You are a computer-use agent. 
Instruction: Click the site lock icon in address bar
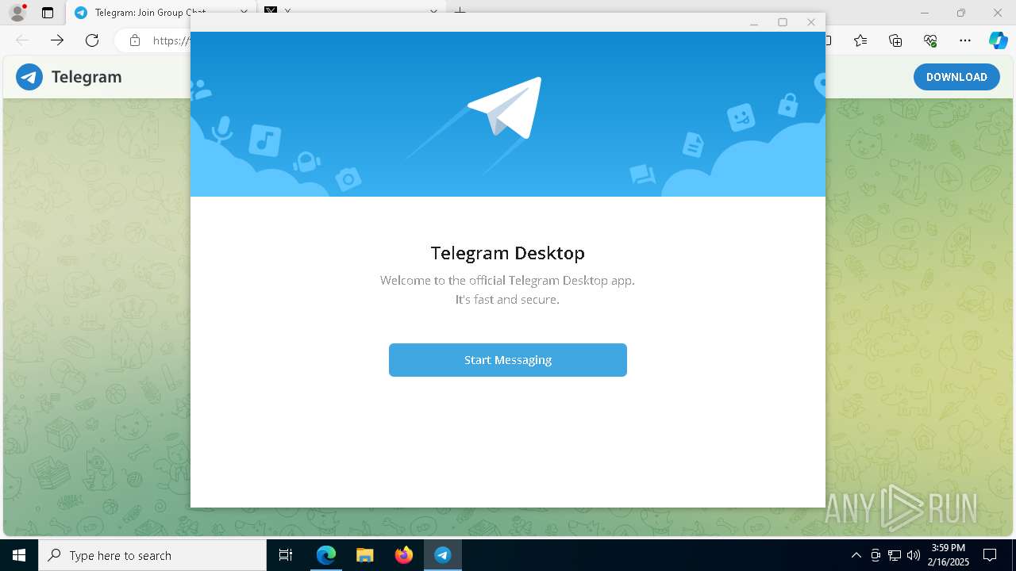(135, 40)
